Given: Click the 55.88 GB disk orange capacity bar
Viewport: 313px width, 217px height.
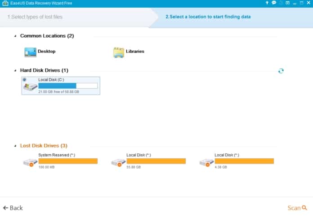Looking at the screenshot, I should 156,161.
